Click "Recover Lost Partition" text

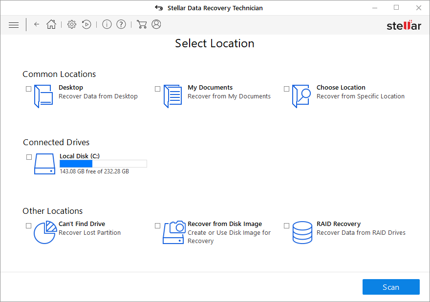tap(90, 232)
